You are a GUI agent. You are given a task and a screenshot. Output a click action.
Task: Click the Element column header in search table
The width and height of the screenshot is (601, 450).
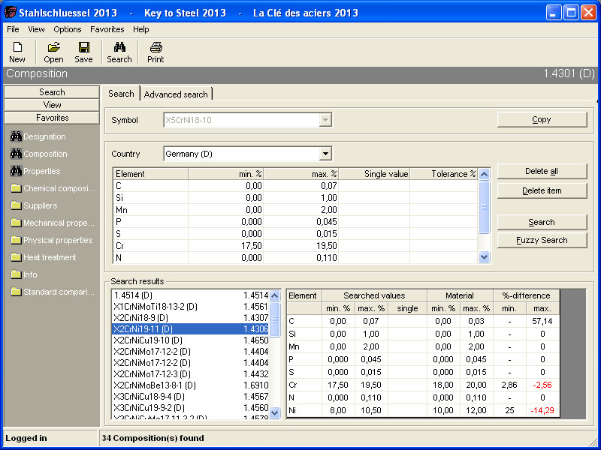151,174
